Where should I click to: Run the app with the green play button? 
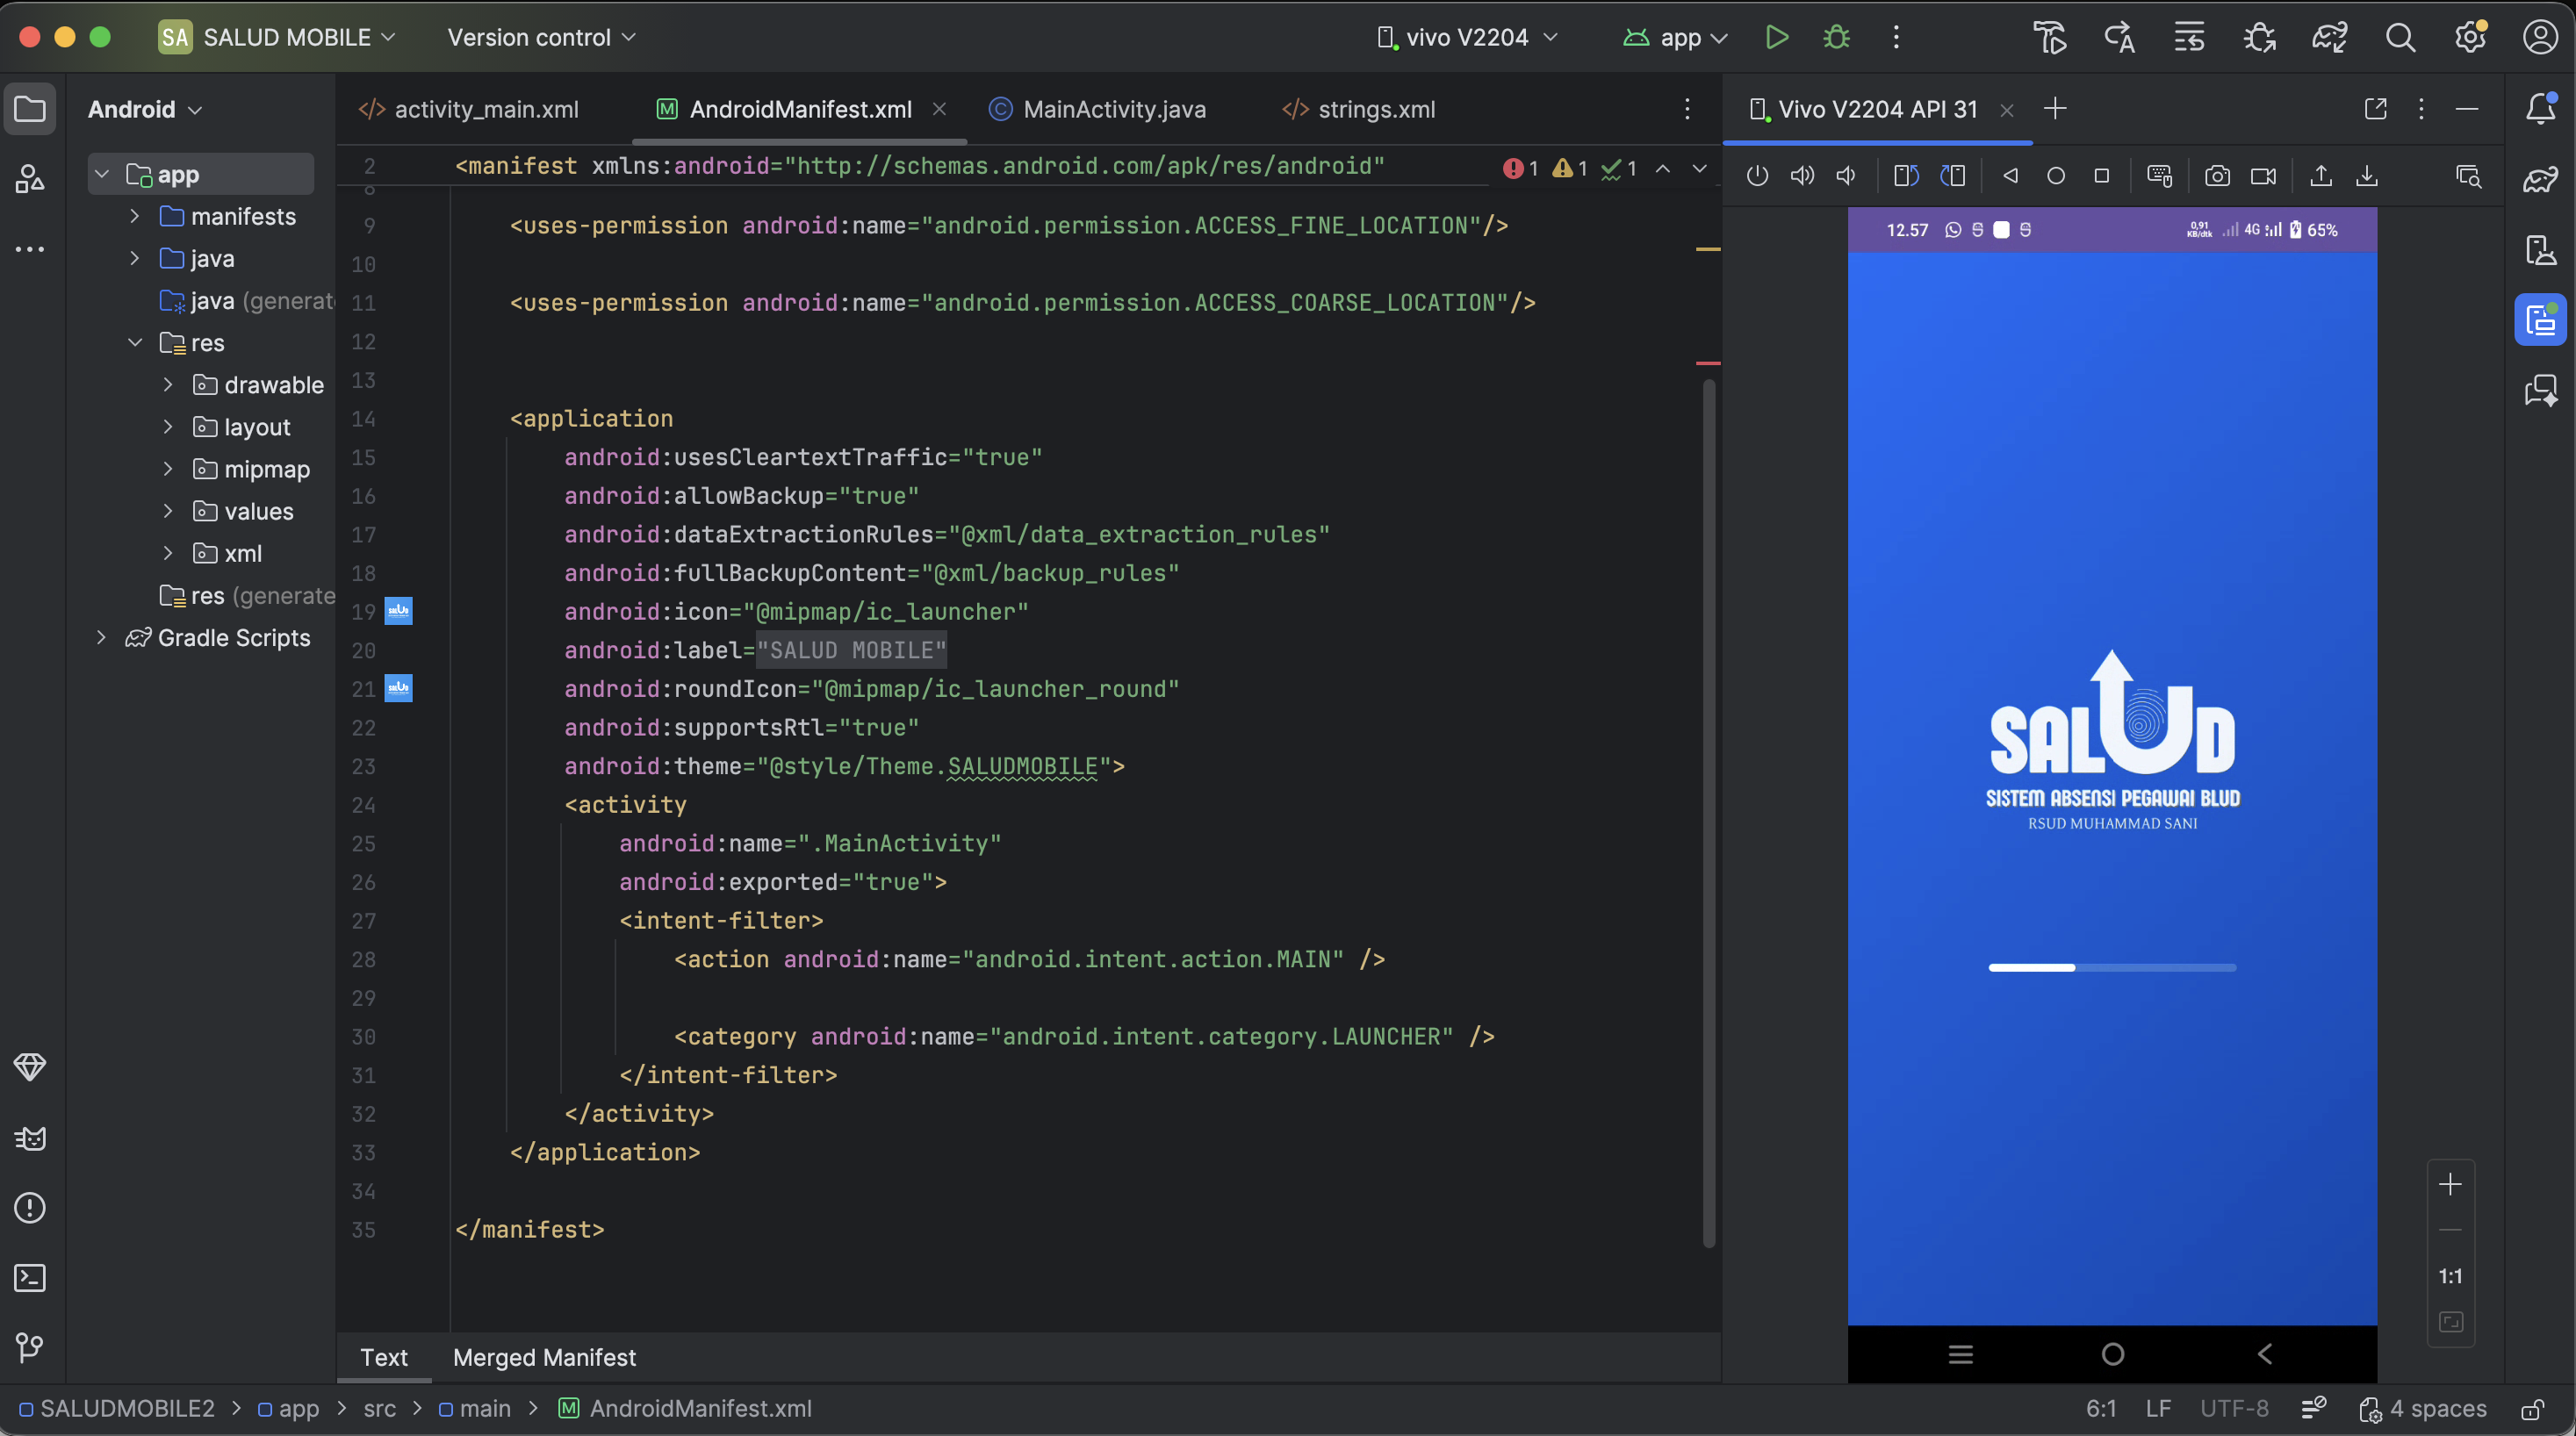click(x=1776, y=38)
